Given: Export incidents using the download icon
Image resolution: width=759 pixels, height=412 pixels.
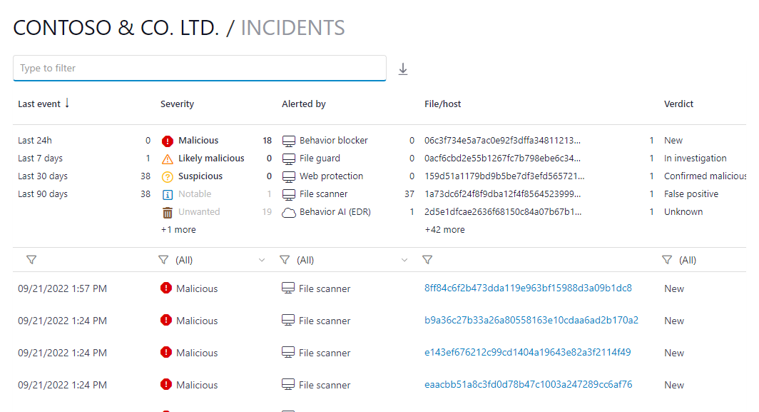Looking at the screenshot, I should tap(403, 69).
